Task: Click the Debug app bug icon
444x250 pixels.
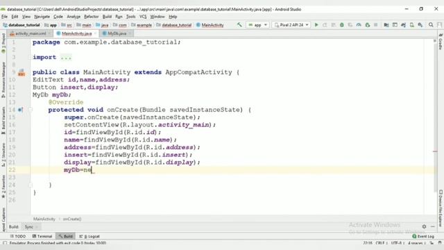Action: click(342, 25)
